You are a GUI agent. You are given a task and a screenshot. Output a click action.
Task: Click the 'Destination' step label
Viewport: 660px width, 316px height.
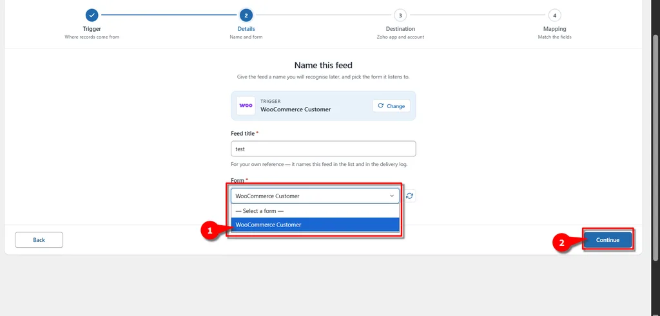(x=400, y=29)
